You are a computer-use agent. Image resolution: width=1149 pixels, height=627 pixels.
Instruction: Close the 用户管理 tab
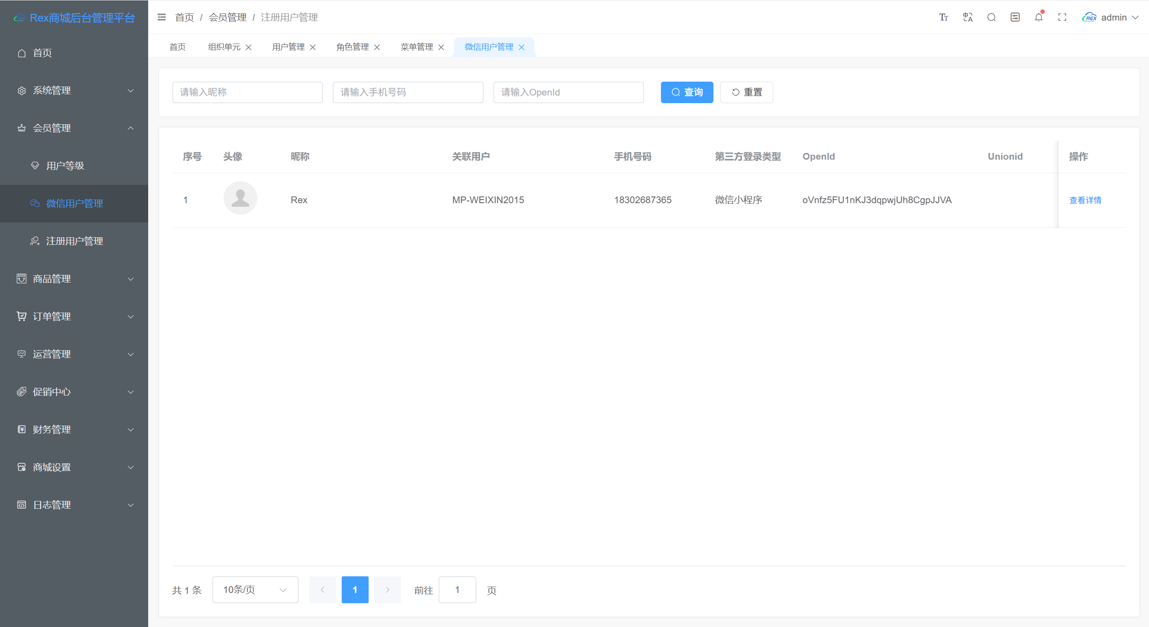tap(313, 47)
